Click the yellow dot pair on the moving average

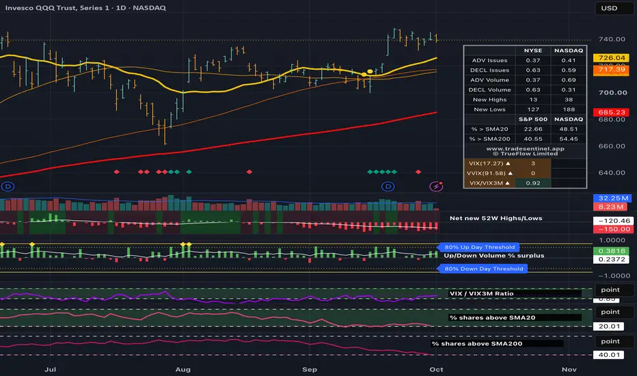(367, 73)
